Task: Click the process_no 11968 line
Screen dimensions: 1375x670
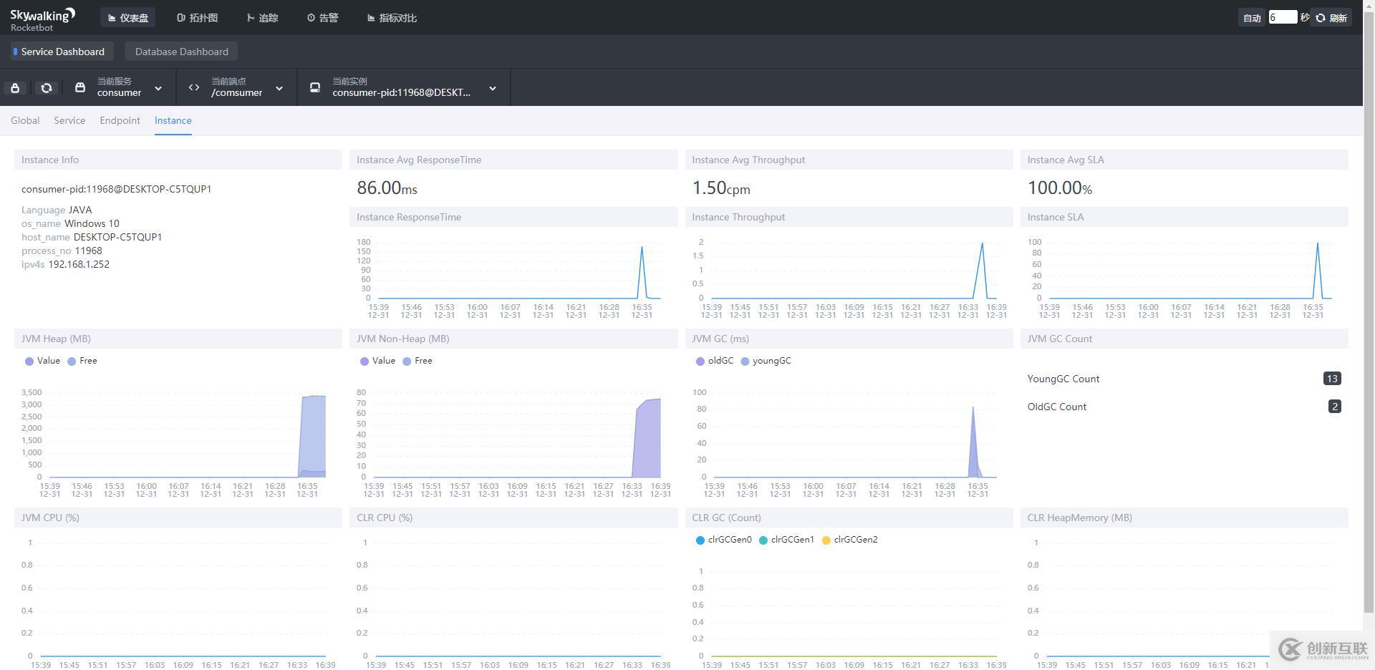Action: click(x=62, y=251)
